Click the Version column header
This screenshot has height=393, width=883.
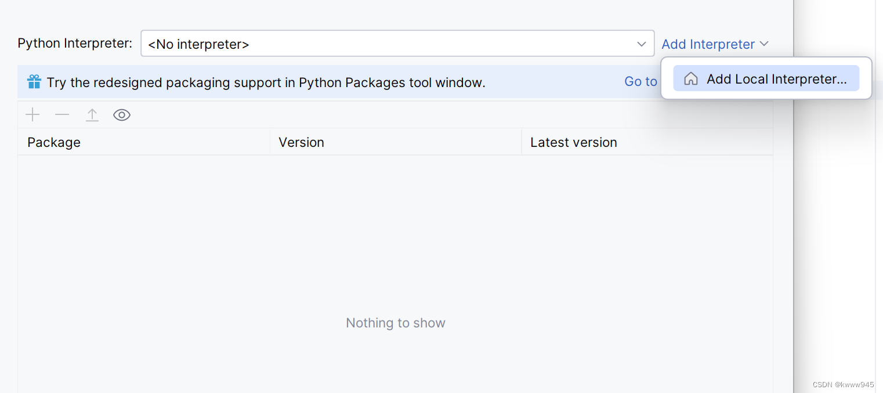tap(301, 142)
